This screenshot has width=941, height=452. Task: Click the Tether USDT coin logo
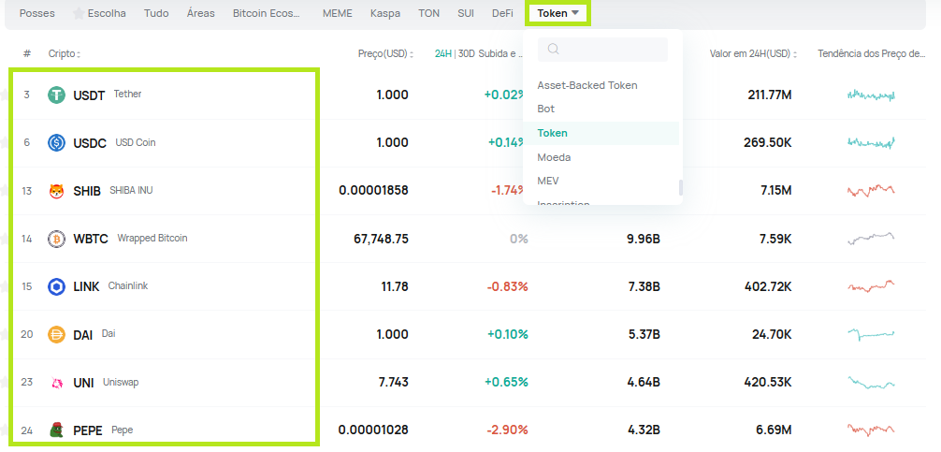pyautogui.click(x=56, y=95)
